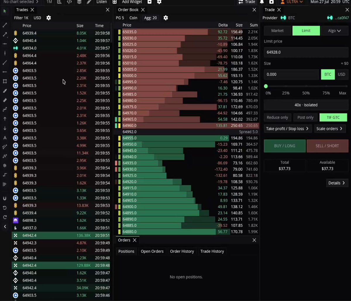Click the layers icon in top toolbar
Image resolution: width=351 pixels, height=301 pixels.
click(79, 2)
